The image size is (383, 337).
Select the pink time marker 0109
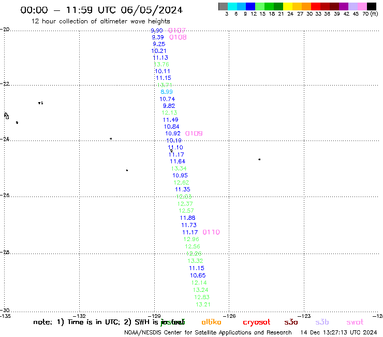tap(194, 133)
